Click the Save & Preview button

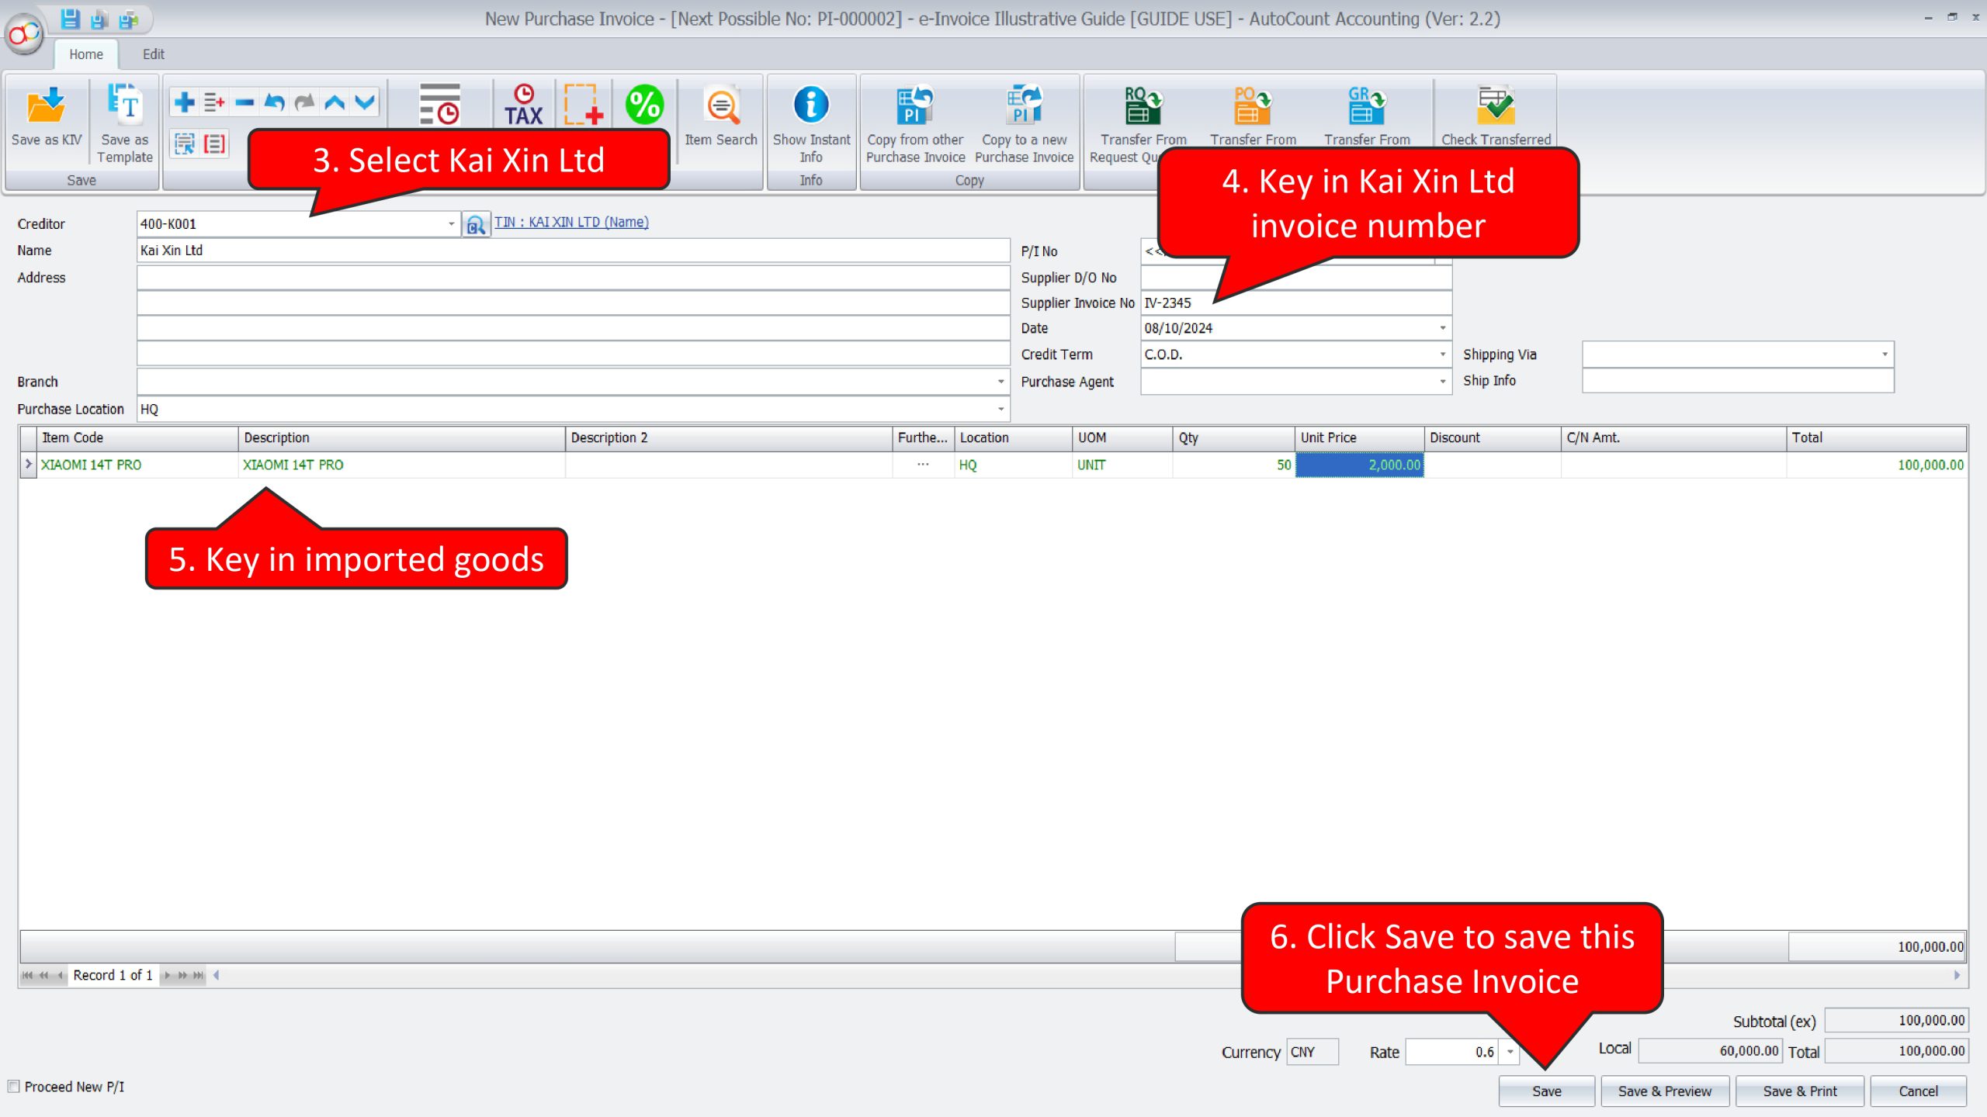pyautogui.click(x=1665, y=1091)
